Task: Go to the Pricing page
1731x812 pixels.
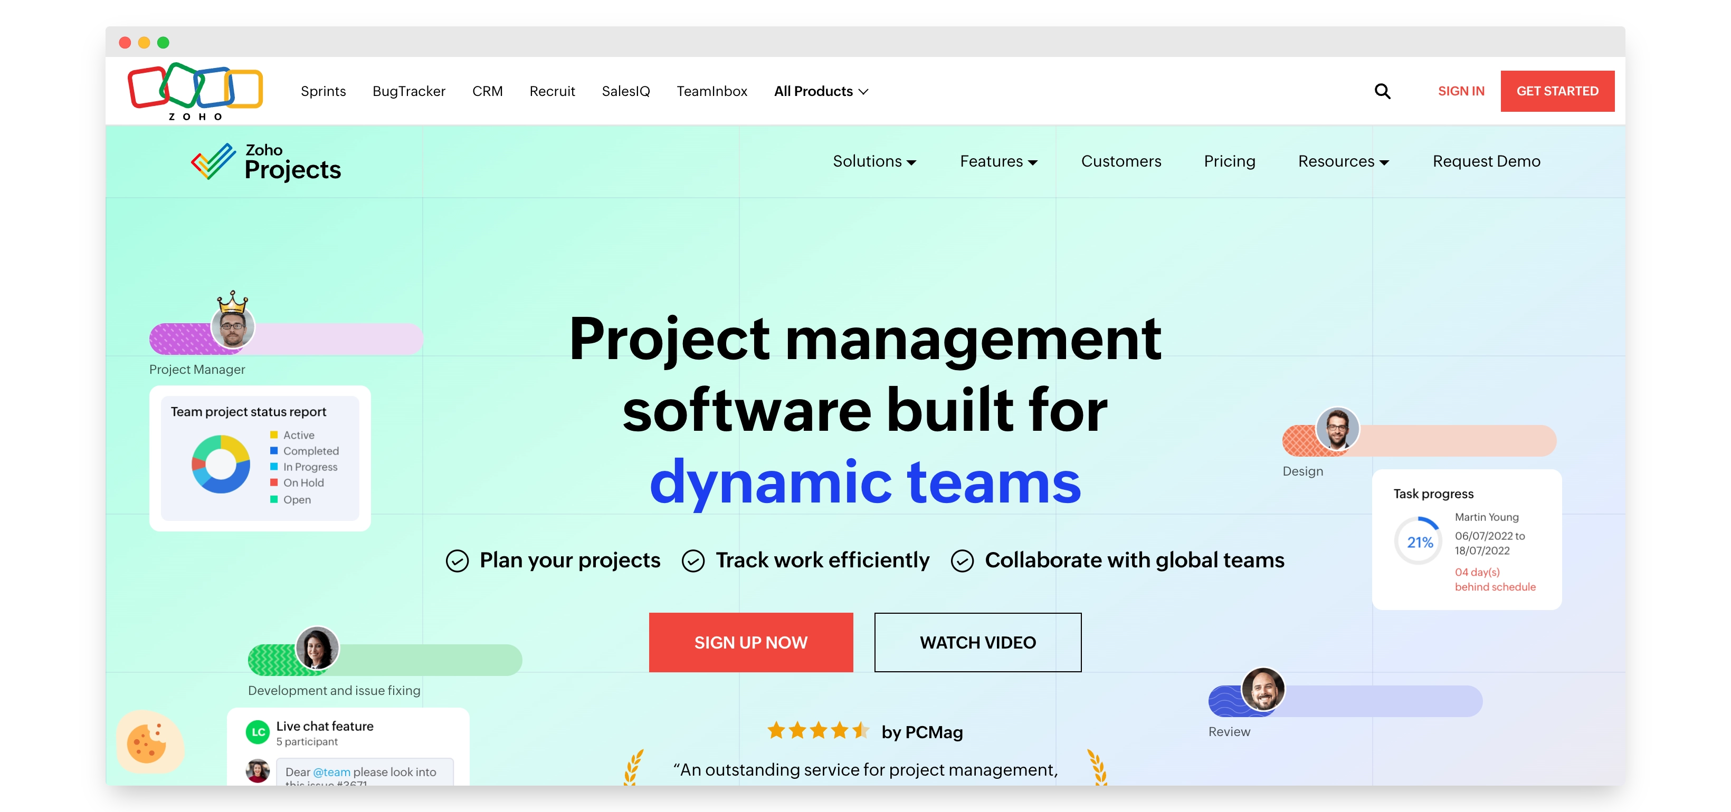Action: (1229, 162)
